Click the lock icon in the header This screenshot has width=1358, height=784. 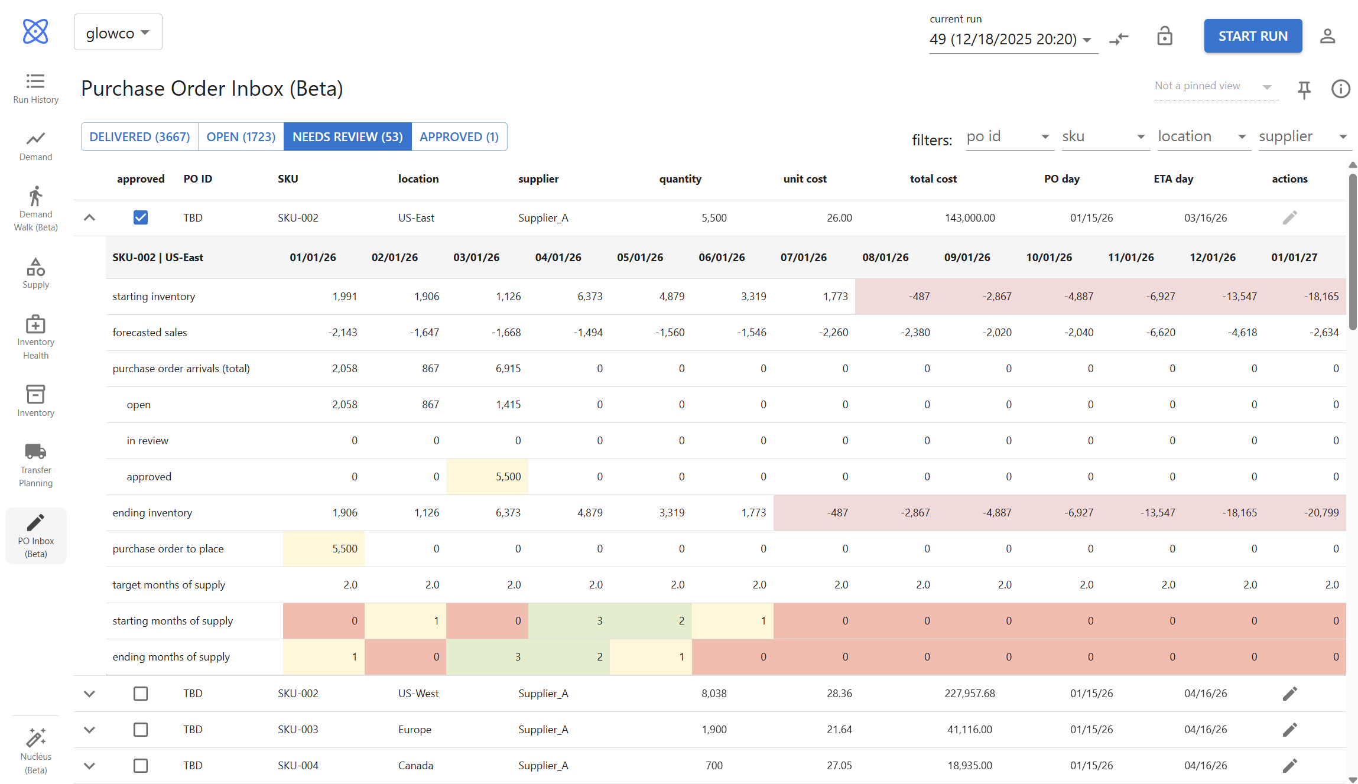click(1164, 36)
